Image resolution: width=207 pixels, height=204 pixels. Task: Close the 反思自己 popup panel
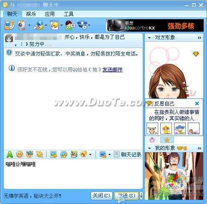pyautogui.click(x=197, y=103)
